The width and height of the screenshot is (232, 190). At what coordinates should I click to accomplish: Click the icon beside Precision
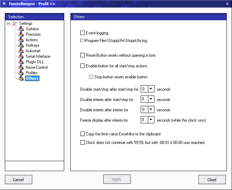click(x=21, y=34)
